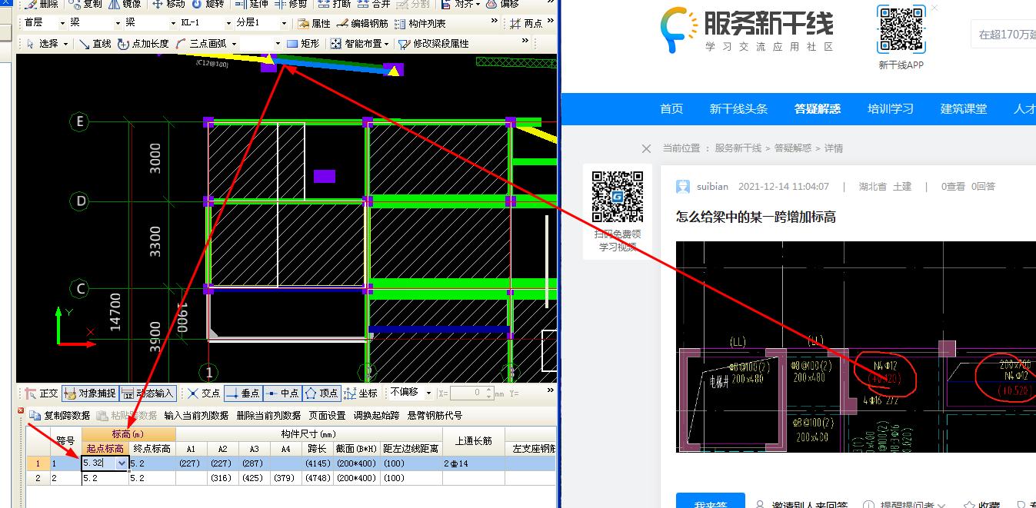Screen dimensions: 1036x508
Task: Click the site search input field
Action: click(x=1003, y=35)
